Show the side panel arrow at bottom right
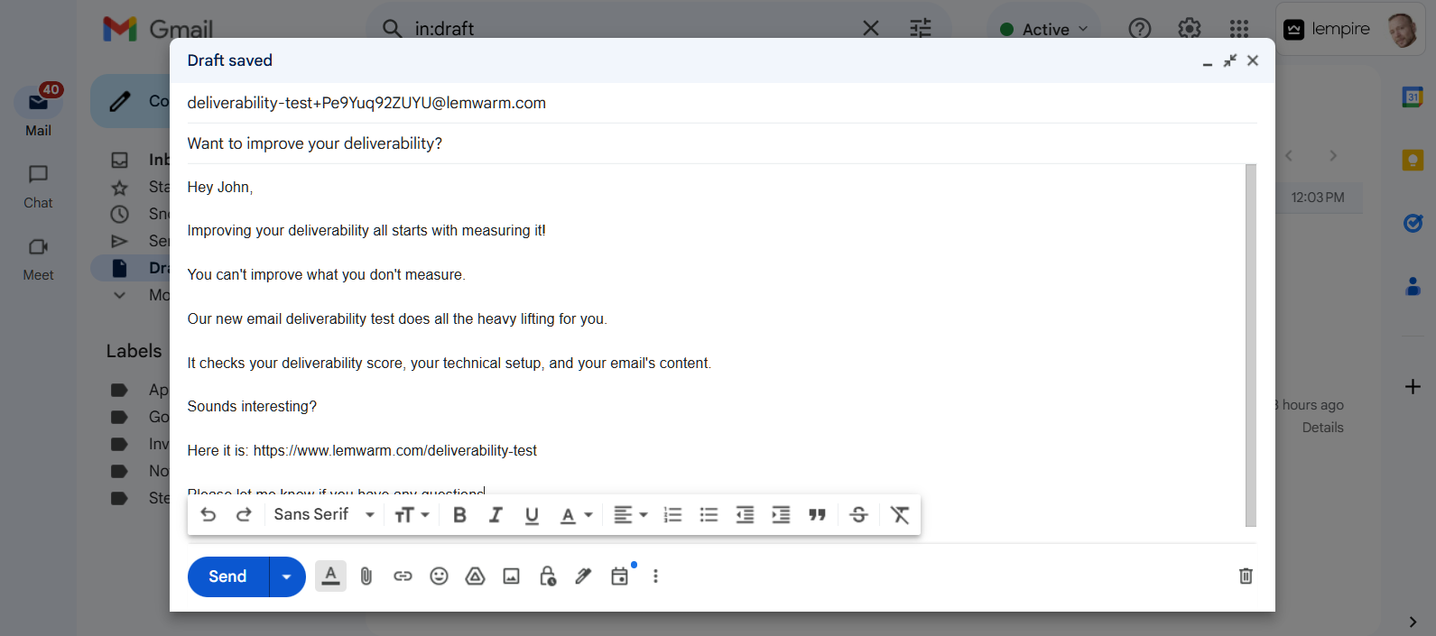This screenshot has height=636, width=1436. pos(1413,622)
